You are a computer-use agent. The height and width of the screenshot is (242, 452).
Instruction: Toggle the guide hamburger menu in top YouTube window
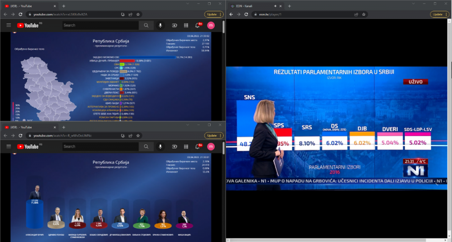(x=9, y=25)
